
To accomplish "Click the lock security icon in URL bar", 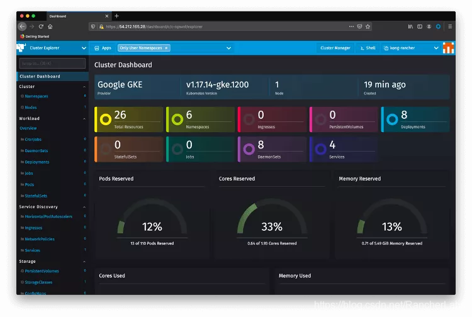I will pyautogui.click(x=101, y=26).
